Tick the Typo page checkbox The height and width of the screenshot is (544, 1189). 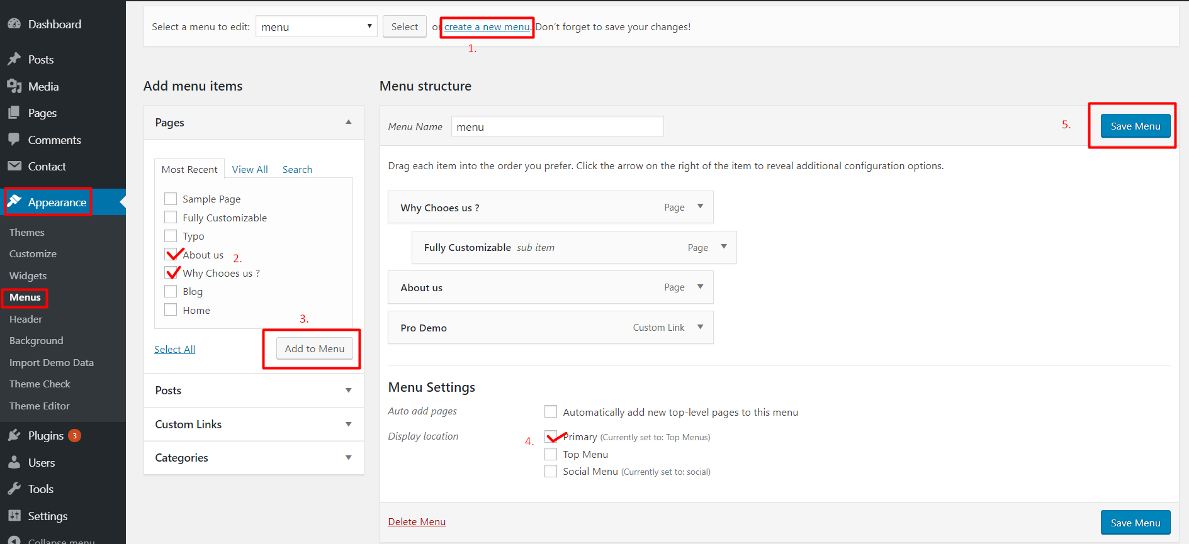[171, 236]
